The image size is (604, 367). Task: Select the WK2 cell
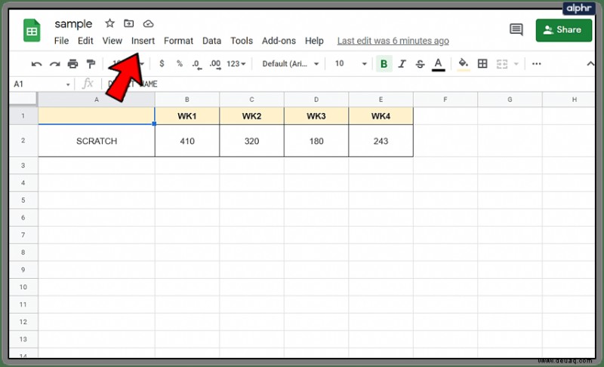(251, 116)
